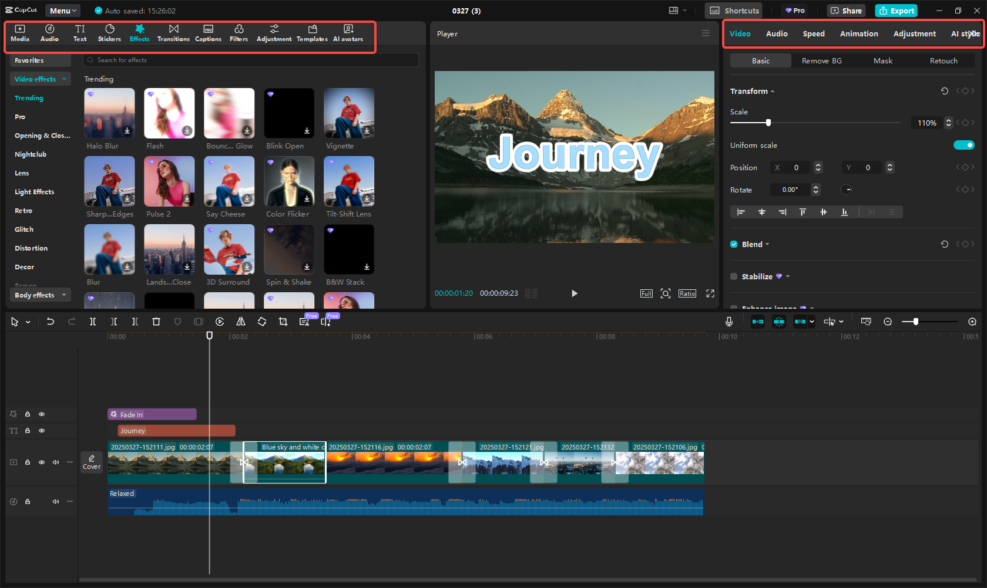The image size is (987, 588).
Task: Open the Stickers panel
Action: pos(109,32)
